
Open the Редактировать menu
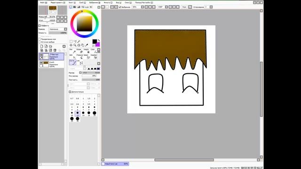click(58, 3)
